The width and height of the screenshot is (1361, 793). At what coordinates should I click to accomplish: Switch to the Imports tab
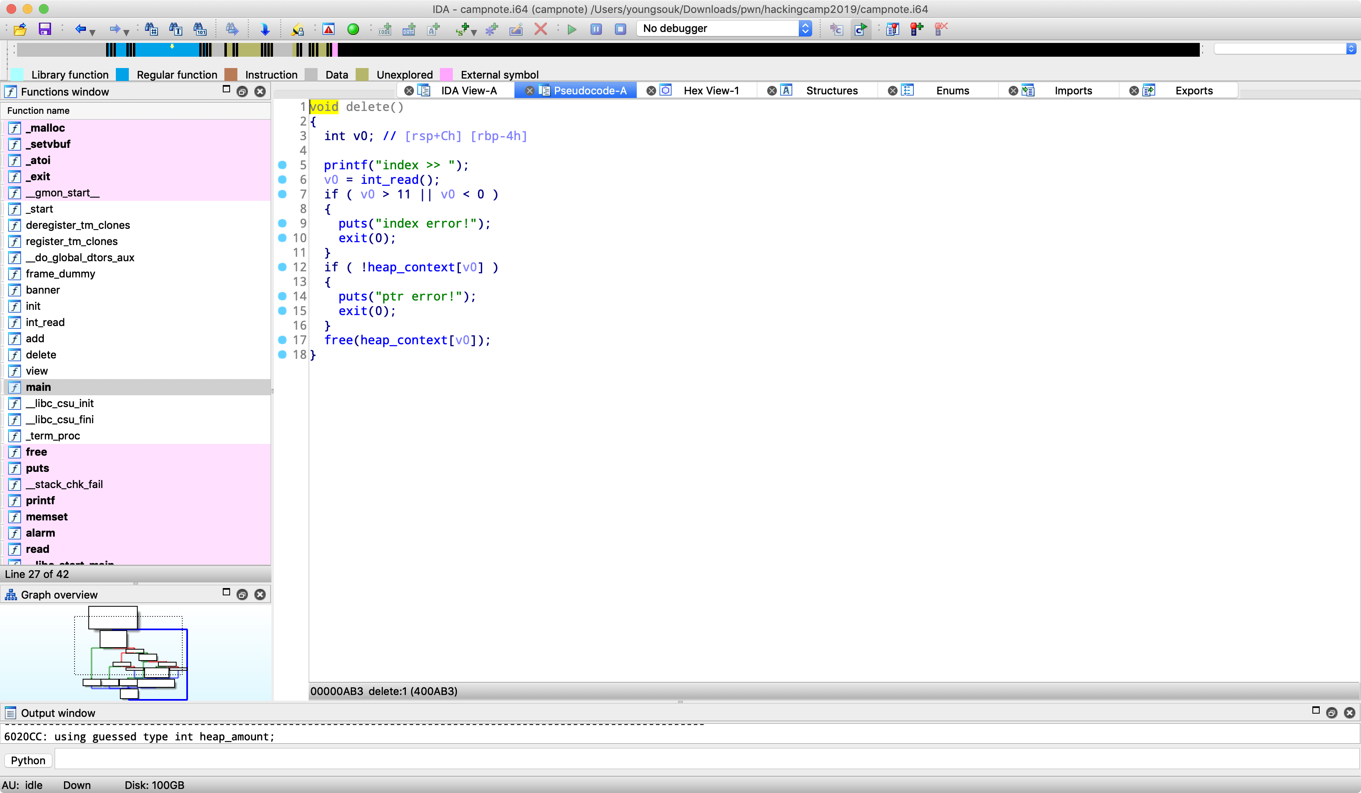tap(1073, 90)
